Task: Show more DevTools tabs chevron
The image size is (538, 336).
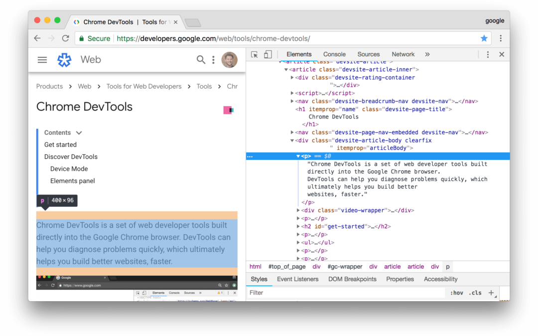Action: pyautogui.click(x=427, y=55)
